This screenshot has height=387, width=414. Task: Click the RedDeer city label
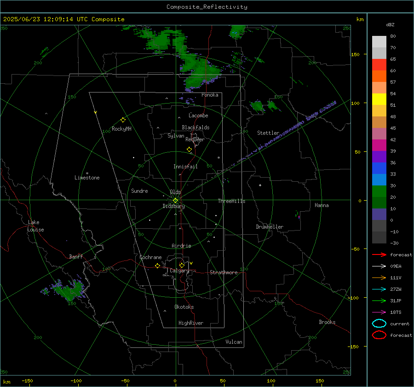click(x=195, y=139)
